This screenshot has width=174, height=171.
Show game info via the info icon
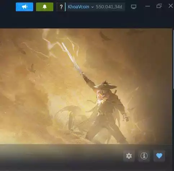click(x=144, y=156)
